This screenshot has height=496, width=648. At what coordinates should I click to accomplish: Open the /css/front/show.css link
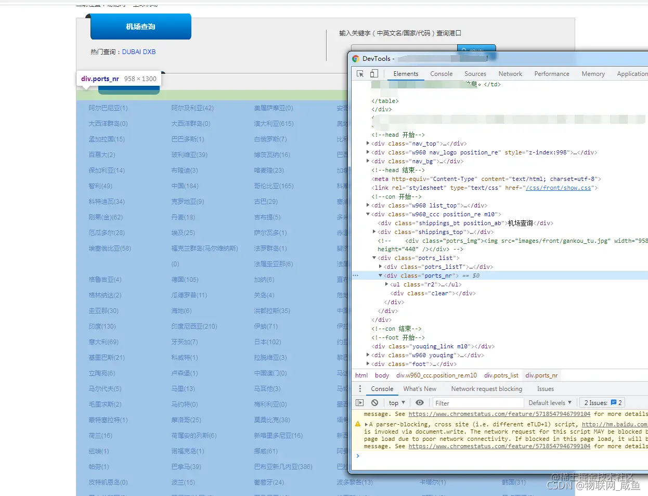pyautogui.click(x=559, y=188)
